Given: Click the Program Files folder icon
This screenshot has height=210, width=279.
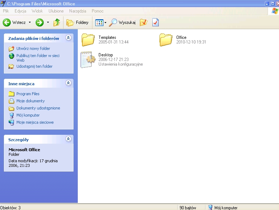Looking at the screenshot, I should click(x=11, y=94).
